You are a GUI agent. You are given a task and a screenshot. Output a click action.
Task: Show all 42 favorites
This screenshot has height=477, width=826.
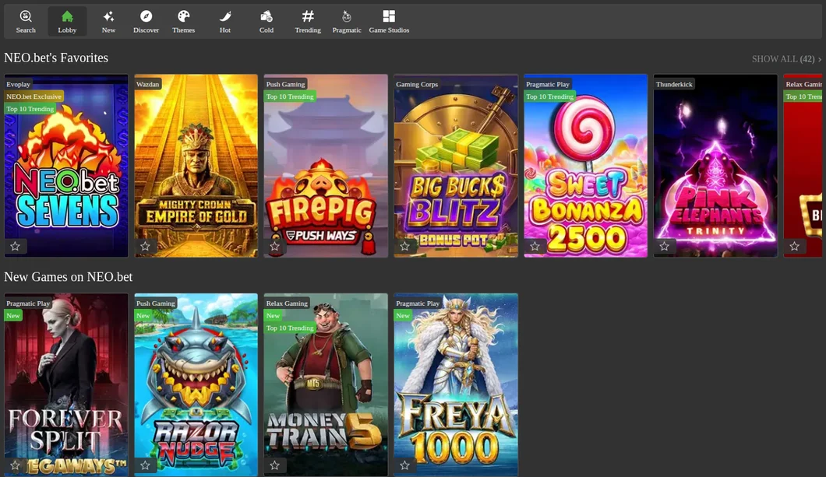click(x=786, y=59)
